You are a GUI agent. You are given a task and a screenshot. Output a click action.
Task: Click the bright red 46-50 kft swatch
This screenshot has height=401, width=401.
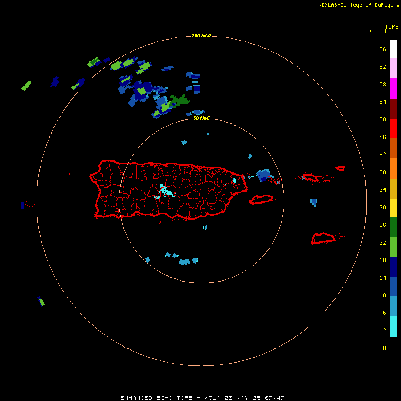pos(393,128)
